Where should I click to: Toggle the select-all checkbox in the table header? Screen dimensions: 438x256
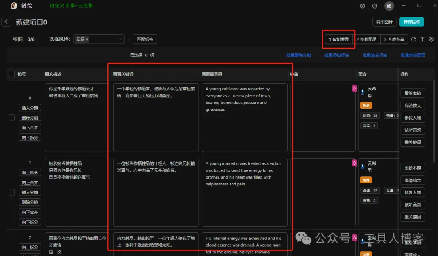[x=11, y=74]
